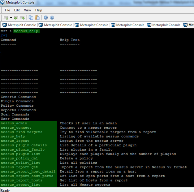The height and width of the screenshot is (192, 194).
Task: Select the nessus_plugin_list command entry
Action: 20,154
